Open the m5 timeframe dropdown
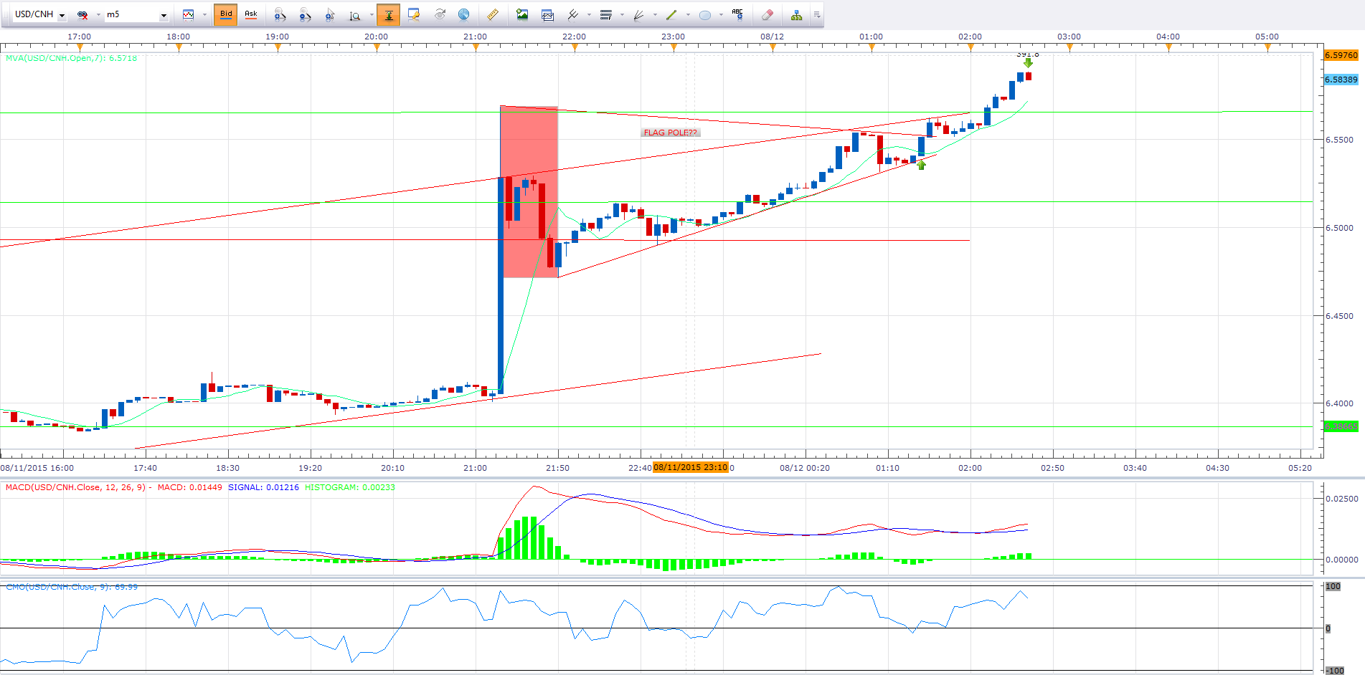 click(x=164, y=15)
